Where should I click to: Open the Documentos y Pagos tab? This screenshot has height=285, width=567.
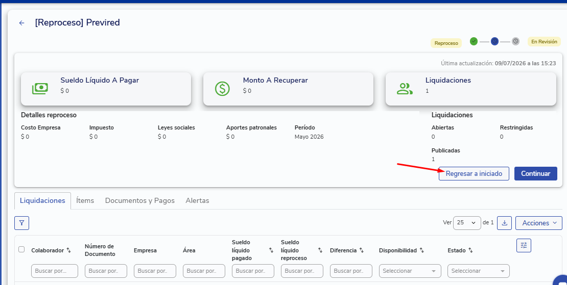[140, 200]
